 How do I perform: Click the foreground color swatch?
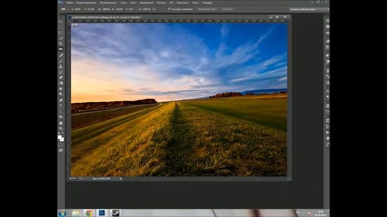coord(59,137)
